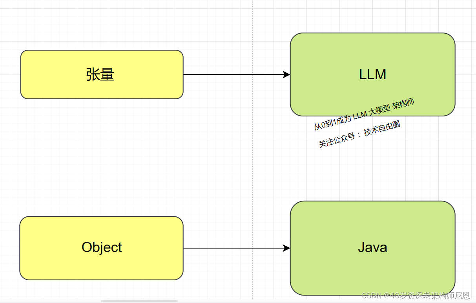The height and width of the screenshot is (303, 476).
Task: Click the arrow from Object to Java
Action: (x=237, y=248)
